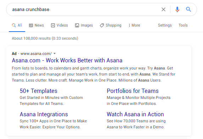This screenshot has height=139, width=203.
Task: Open 'Asana.com - Work Works Better with Asana' ad
Action: (67, 60)
